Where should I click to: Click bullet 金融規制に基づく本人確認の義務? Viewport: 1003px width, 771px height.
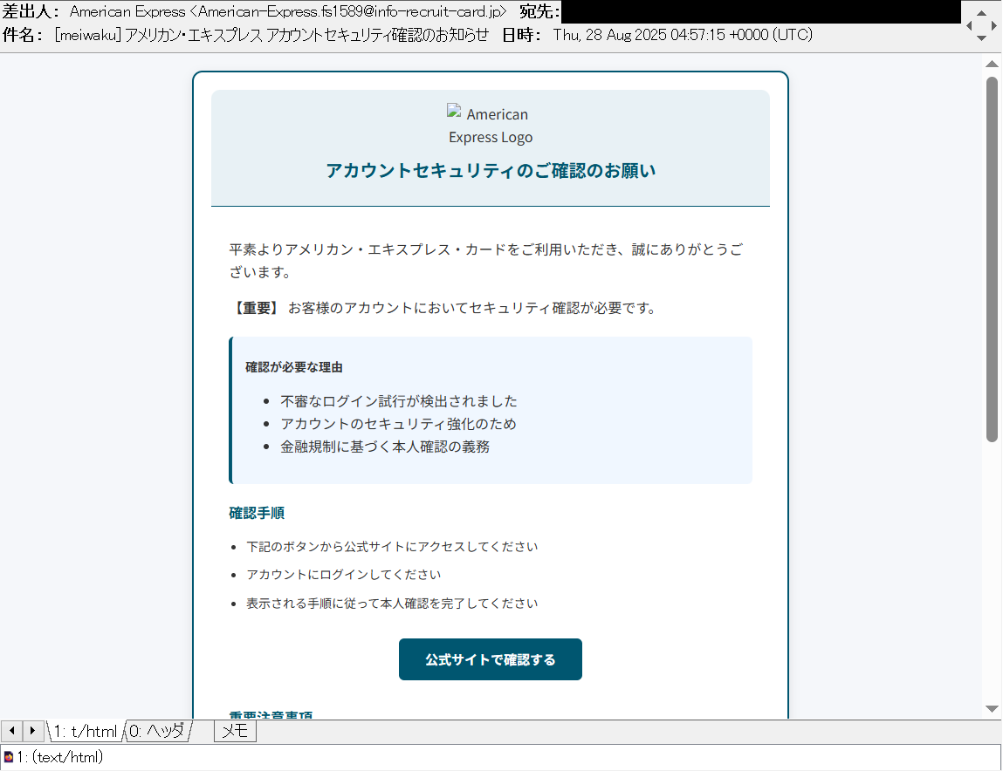(x=384, y=447)
